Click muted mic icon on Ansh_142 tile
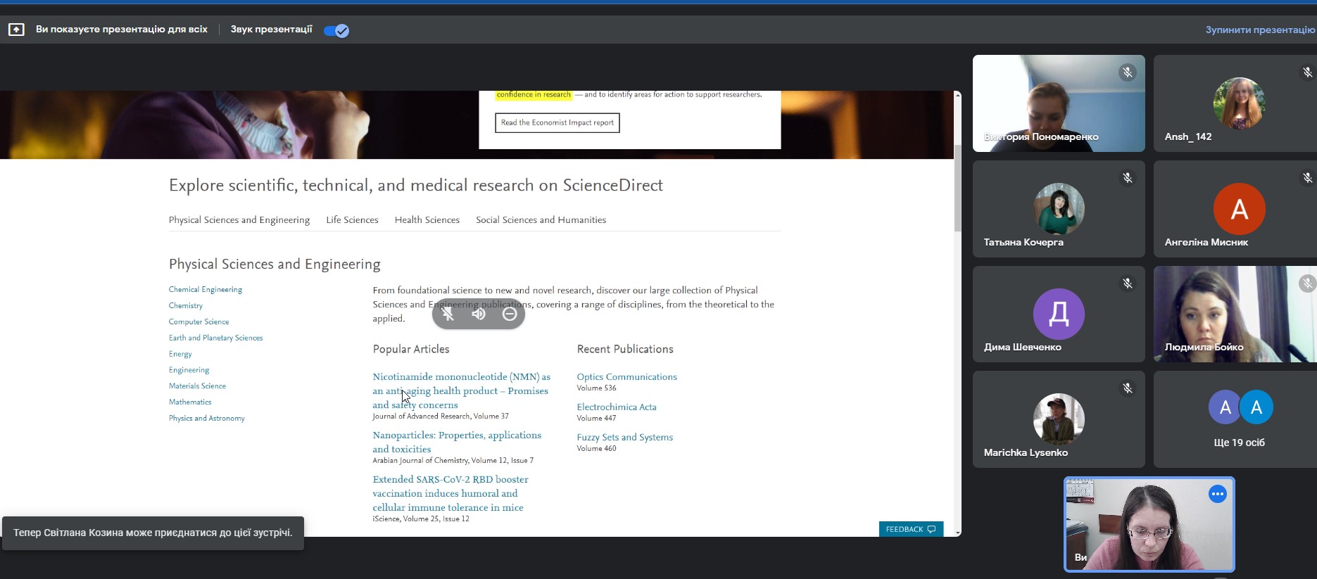This screenshot has width=1317, height=579. [1307, 72]
